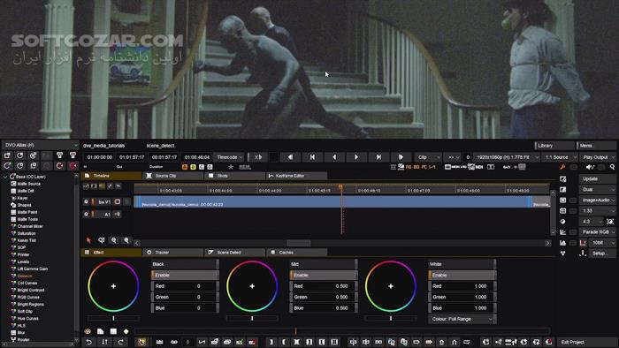This screenshot has width=619, height=348.
Task: Open the Play Output dropdown
Action: [x=597, y=157]
